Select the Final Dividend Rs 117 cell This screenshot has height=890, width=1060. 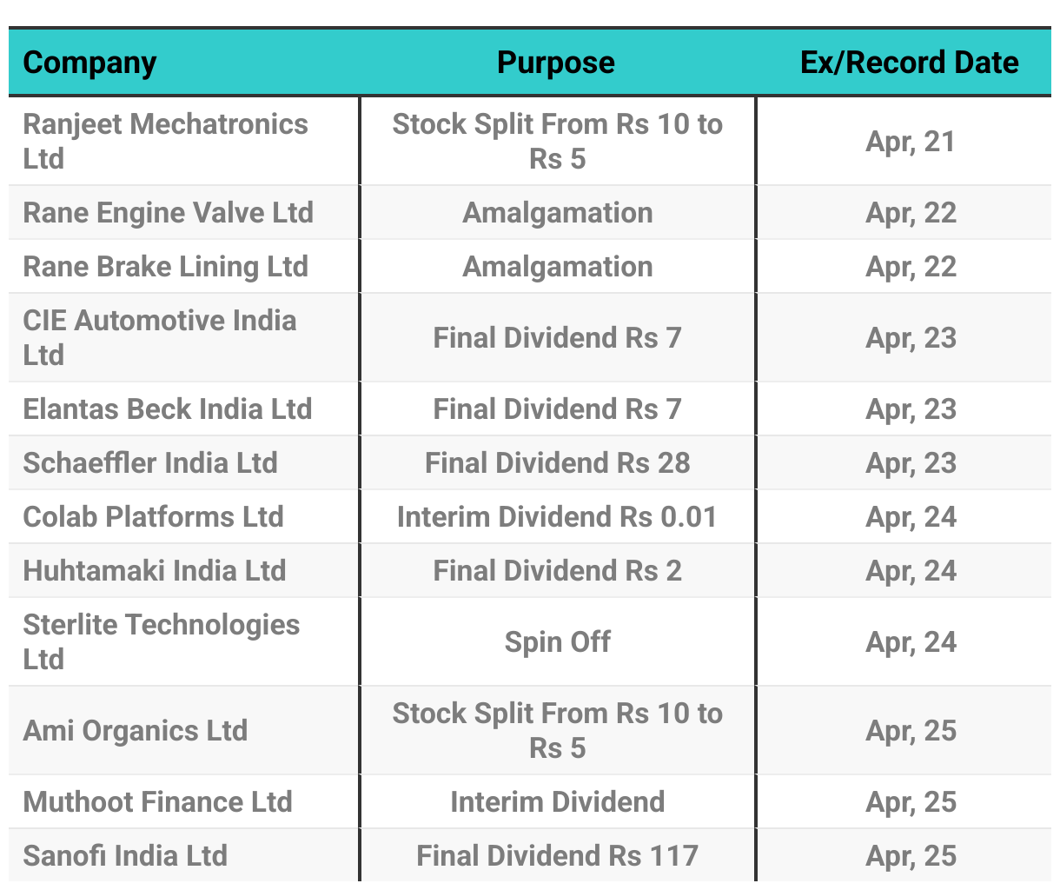[558, 856]
